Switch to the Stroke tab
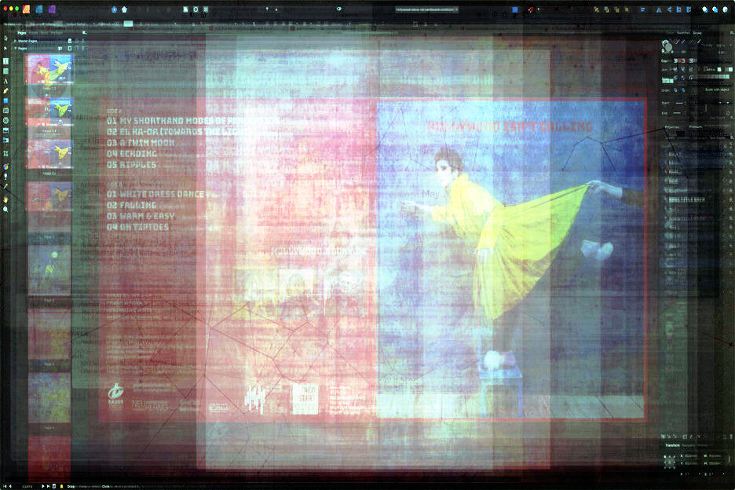The width and height of the screenshot is (735, 490). pyautogui.click(x=697, y=33)
